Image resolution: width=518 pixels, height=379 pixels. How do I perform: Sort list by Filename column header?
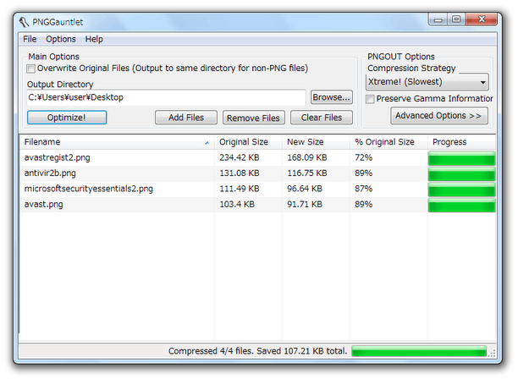click(x=118, y=142)
